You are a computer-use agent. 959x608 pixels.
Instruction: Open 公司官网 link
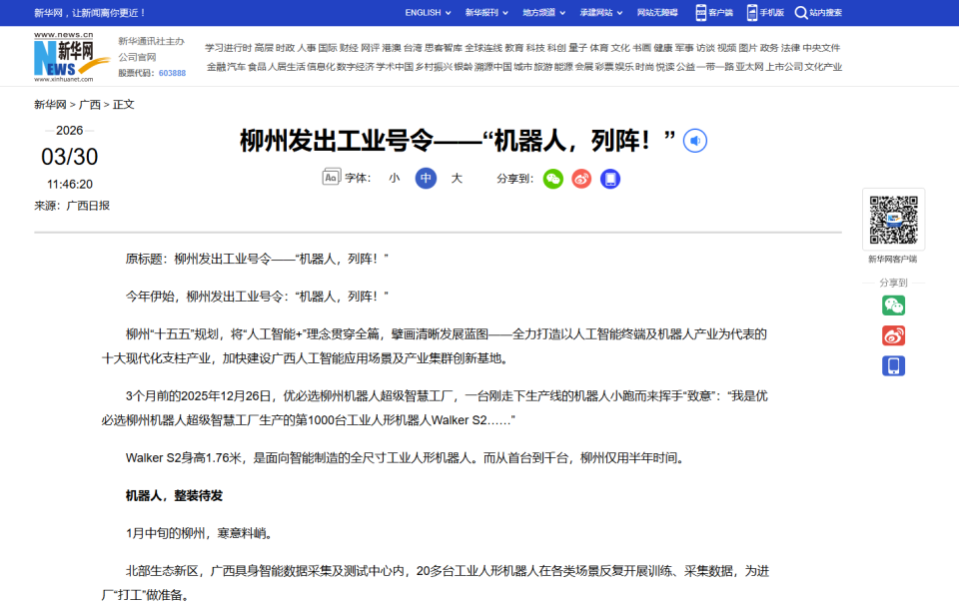137,58
